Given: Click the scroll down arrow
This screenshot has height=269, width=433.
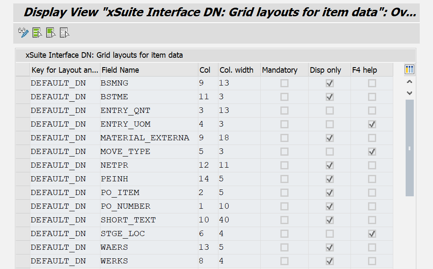Looking at the screenshot, I should coord(409,92).
